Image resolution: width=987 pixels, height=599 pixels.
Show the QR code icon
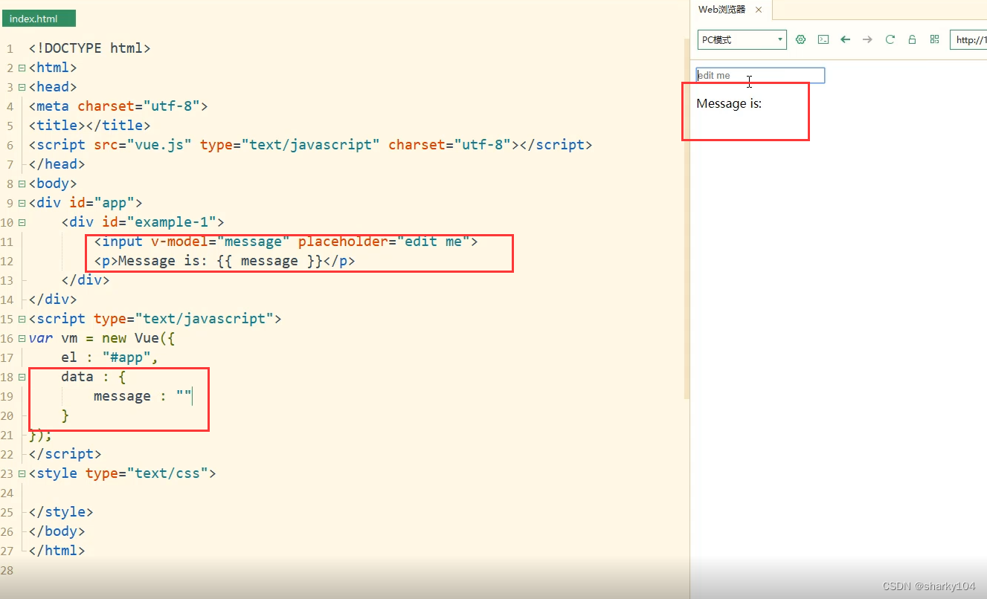pos(935,39)
